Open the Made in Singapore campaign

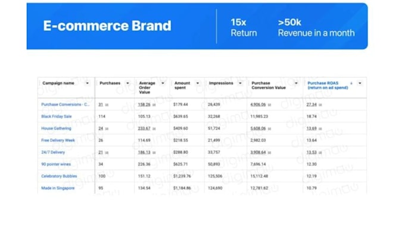point(58,188)
